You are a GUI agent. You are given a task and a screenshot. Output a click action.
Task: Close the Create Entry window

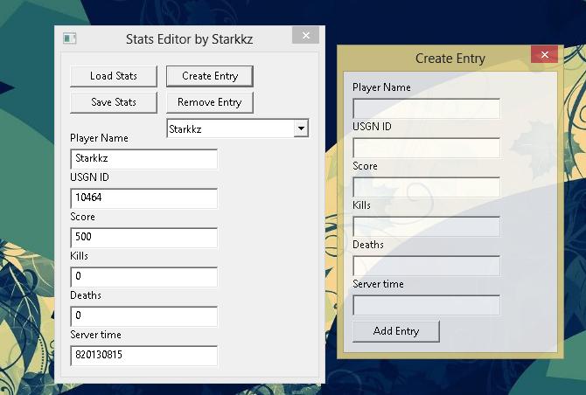545,54
